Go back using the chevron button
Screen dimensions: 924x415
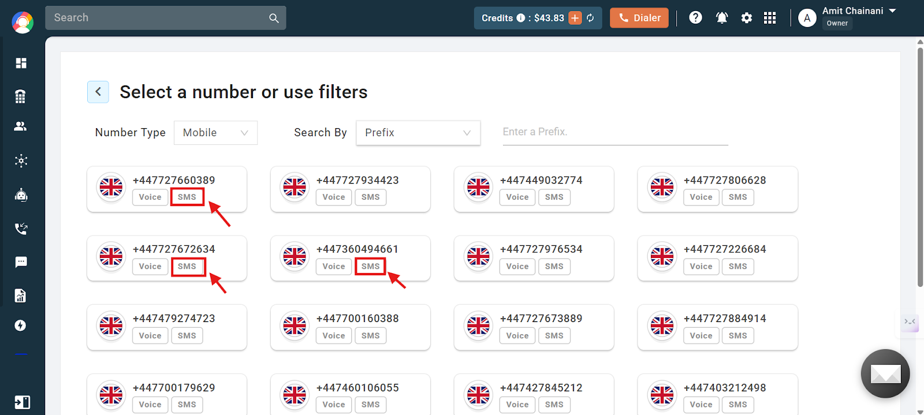(x=98, y=92)
